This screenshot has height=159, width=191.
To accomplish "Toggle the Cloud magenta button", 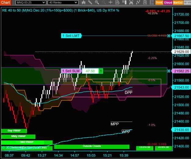I will (168, 2).
